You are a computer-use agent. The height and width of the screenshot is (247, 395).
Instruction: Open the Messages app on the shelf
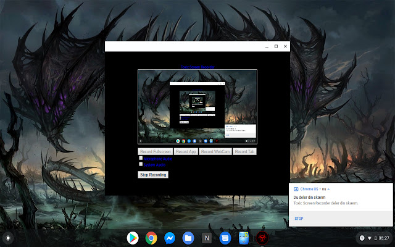coord(225,238)
